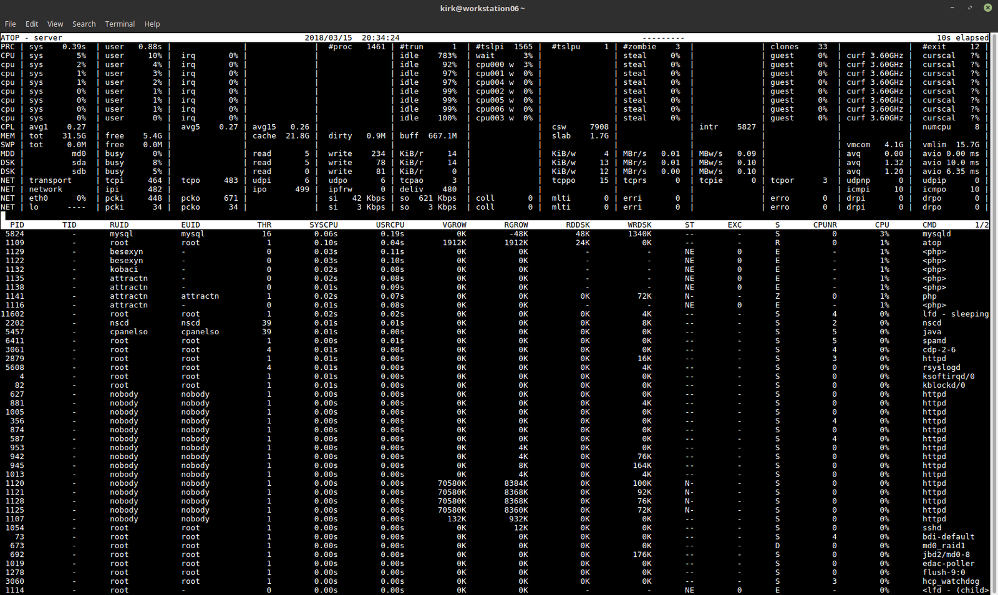Screen dimensions: 998x595
Task: Click the '10s elapsed' text in ATOP header
Action: [x=962, y=38]
